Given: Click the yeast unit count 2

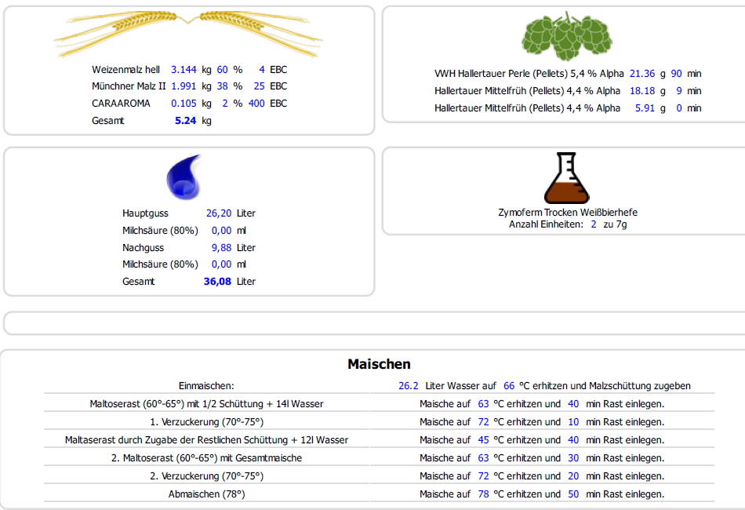Looking at the screenshot, I should 594,224.
